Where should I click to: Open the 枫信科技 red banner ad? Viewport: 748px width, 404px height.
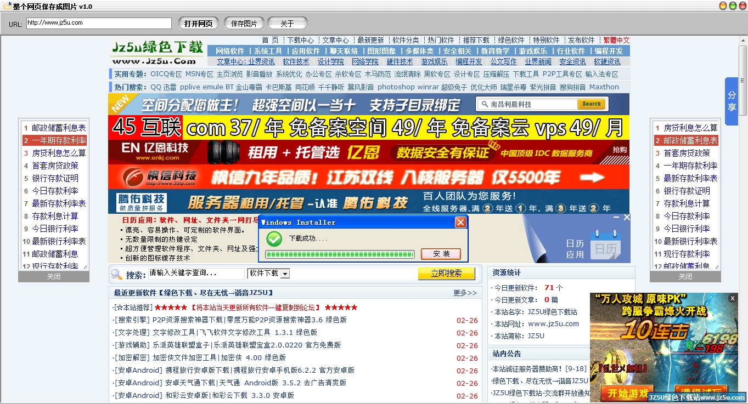(x=369, y=177)
